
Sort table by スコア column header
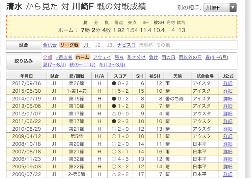[120, 76]
